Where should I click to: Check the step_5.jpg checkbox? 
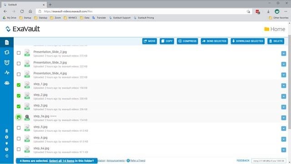19,128
